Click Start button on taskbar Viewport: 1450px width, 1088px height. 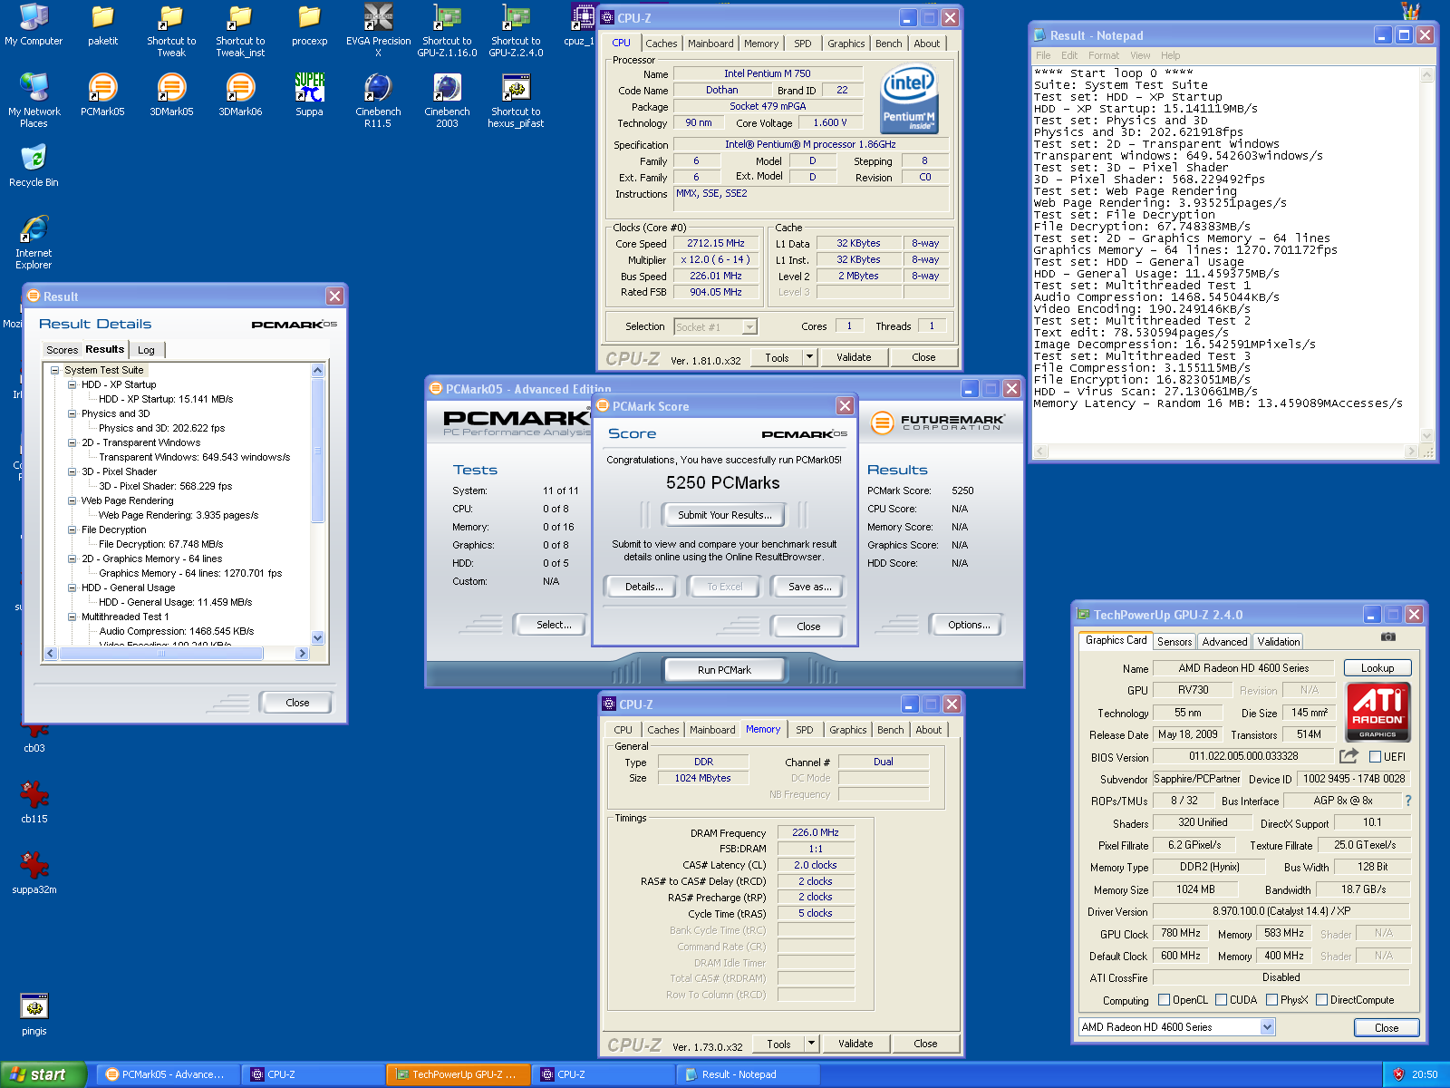pos(43,1074)
